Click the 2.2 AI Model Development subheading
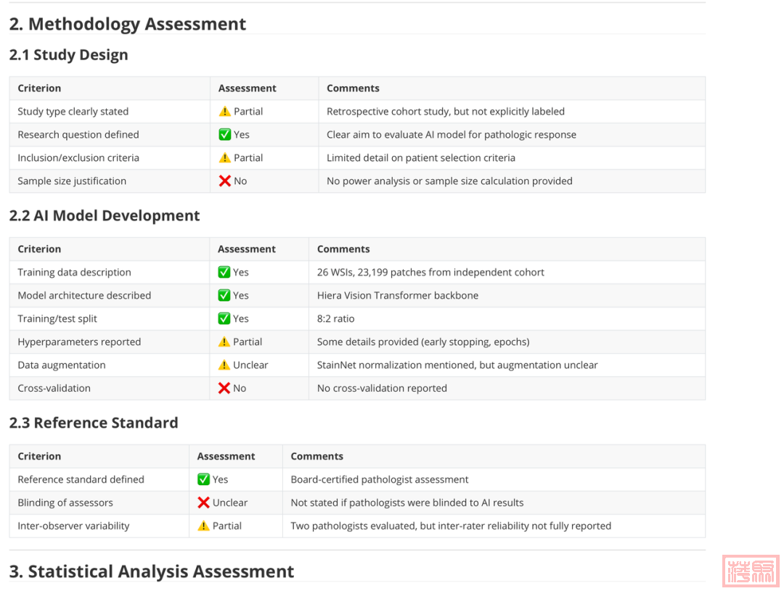This screenshot has width=784, height=591. pos(105,216)
